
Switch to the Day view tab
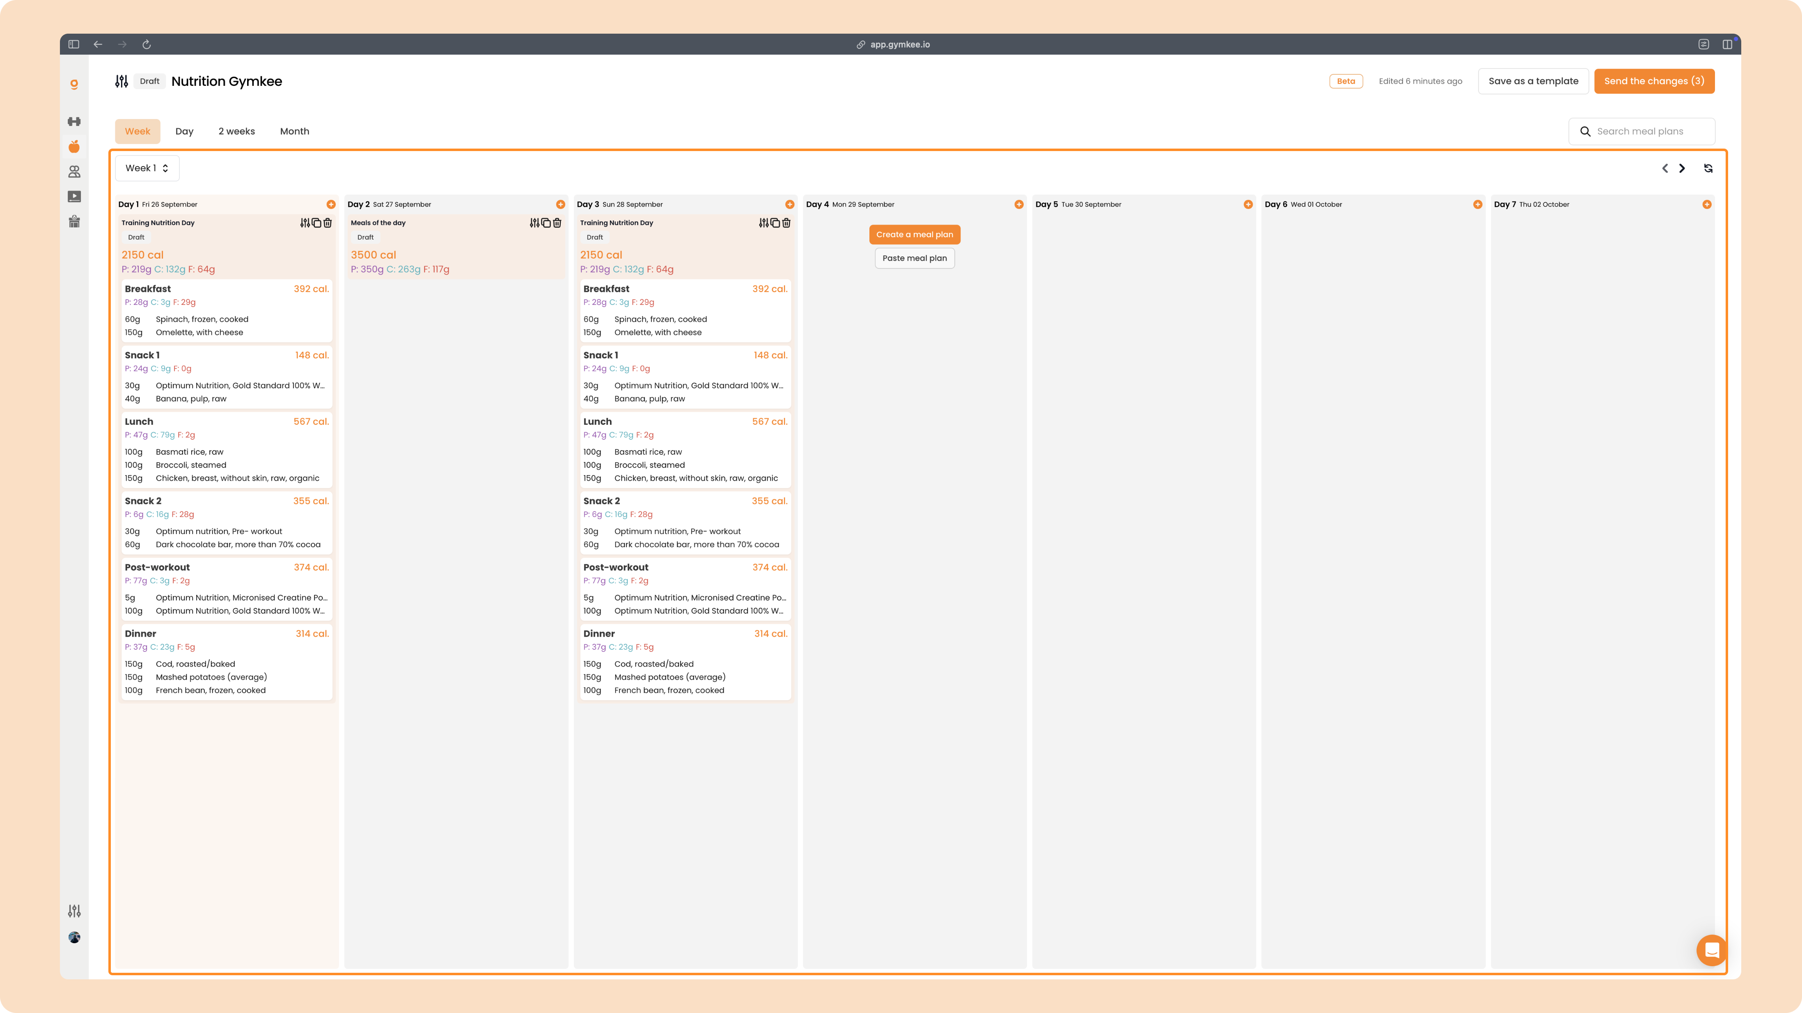pos(184,131)
